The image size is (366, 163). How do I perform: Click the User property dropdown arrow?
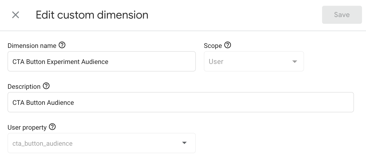pos(184,143)
